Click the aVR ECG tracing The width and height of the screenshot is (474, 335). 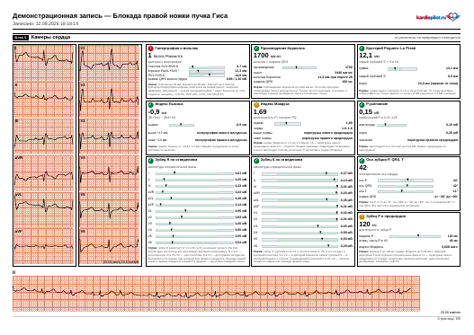[44, 173]
